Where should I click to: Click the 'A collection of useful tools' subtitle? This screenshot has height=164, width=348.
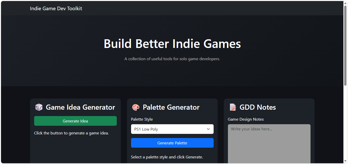point(172,59)
